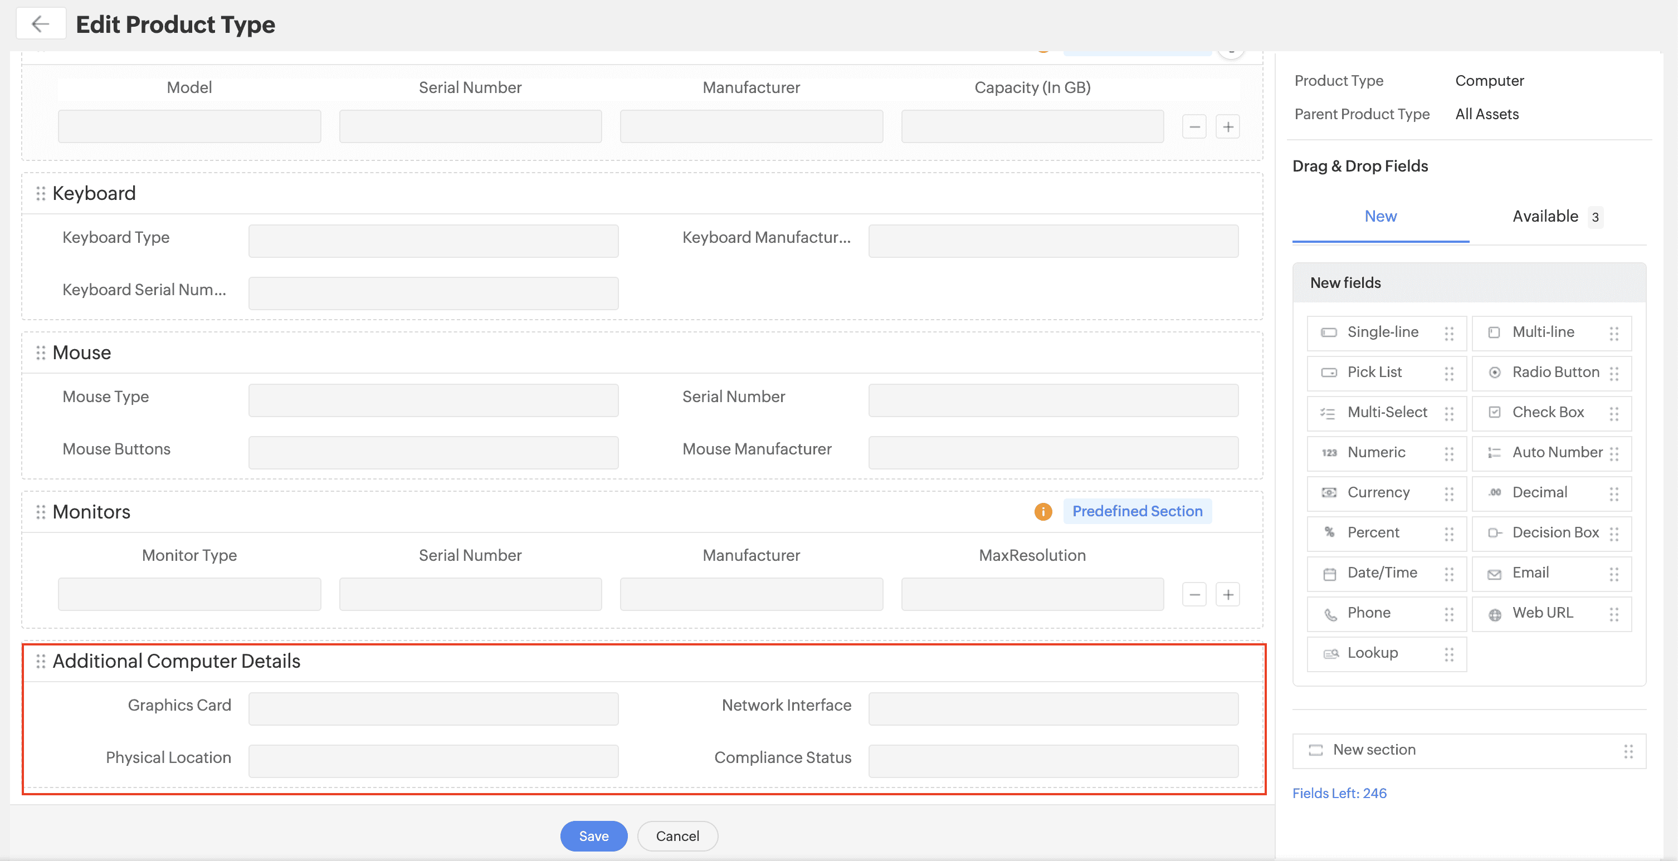Remove row in hard disk section
The image size is (1678, 861).
(1194, 127)
